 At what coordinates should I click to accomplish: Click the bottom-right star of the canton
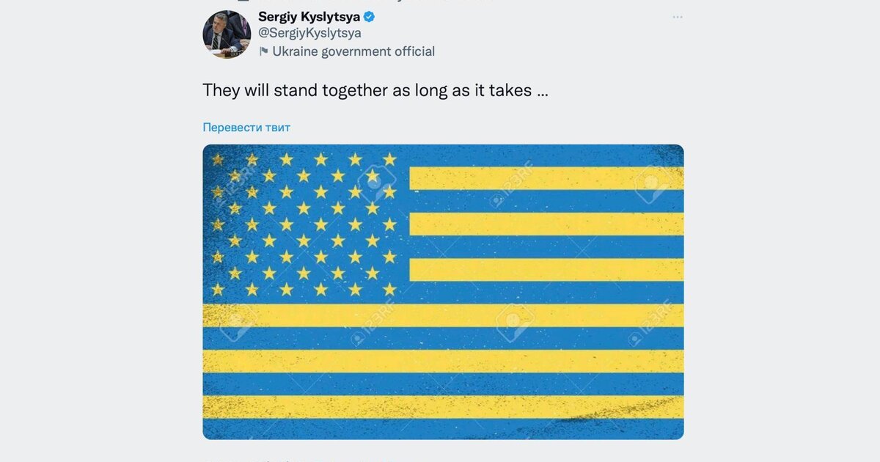tap(389, 289)
